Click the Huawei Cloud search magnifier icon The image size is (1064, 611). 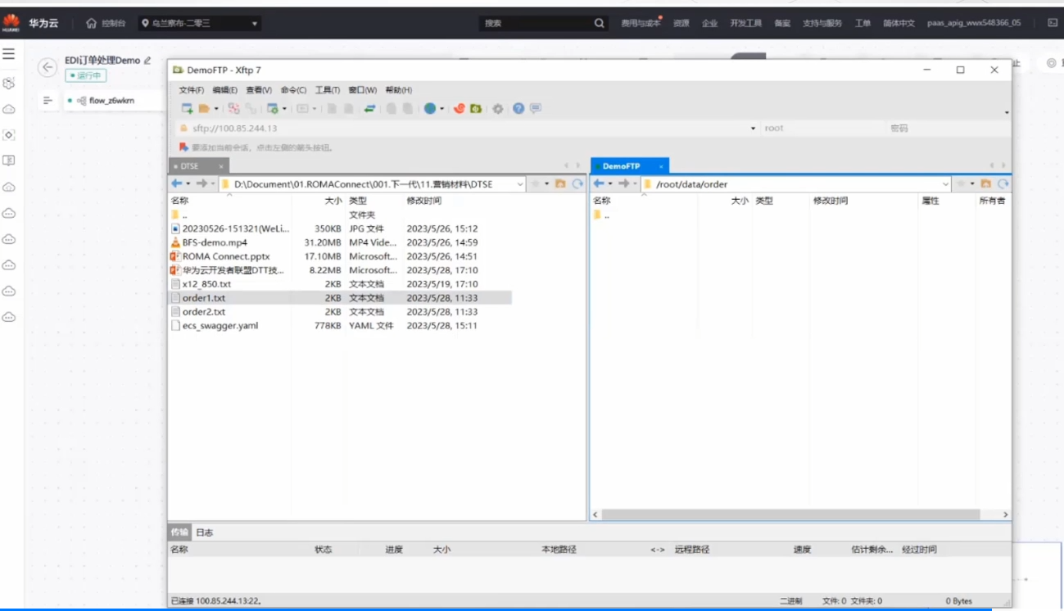click(x=600, y=23)
